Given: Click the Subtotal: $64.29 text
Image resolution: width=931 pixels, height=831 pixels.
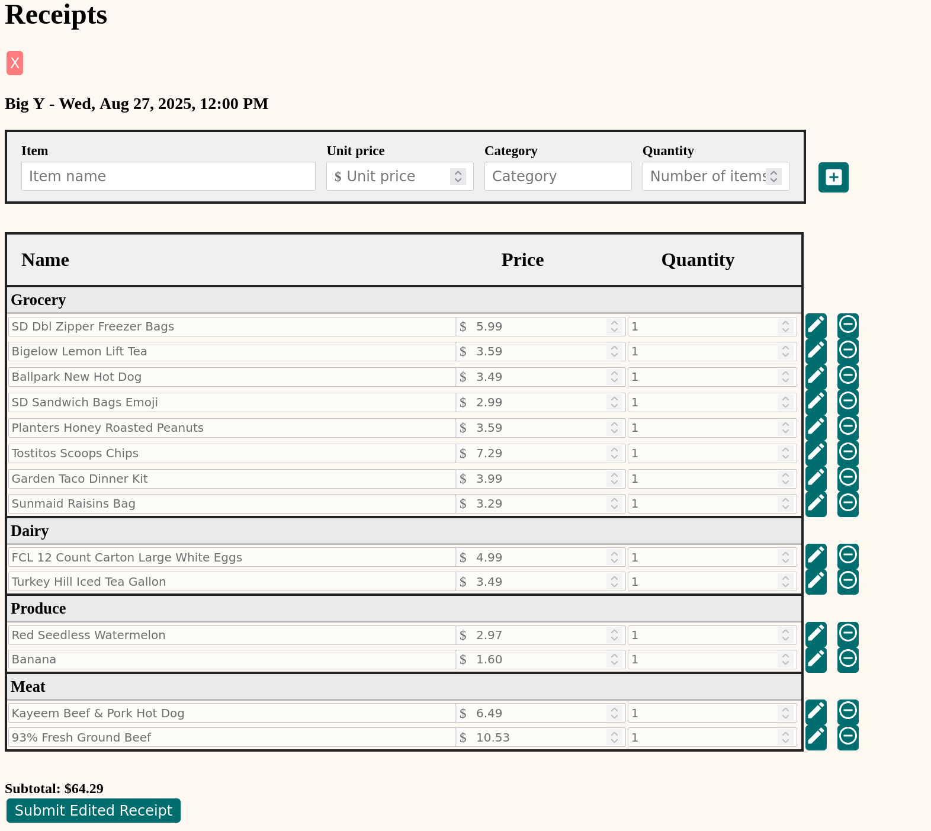Looking at the screenshot, I should tap(54, 788).
